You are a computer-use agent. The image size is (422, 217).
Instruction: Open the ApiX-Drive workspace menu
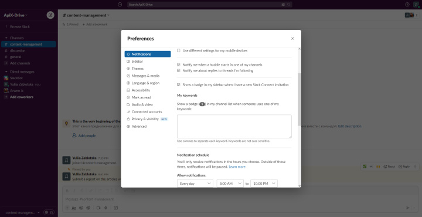pos(16,15)
